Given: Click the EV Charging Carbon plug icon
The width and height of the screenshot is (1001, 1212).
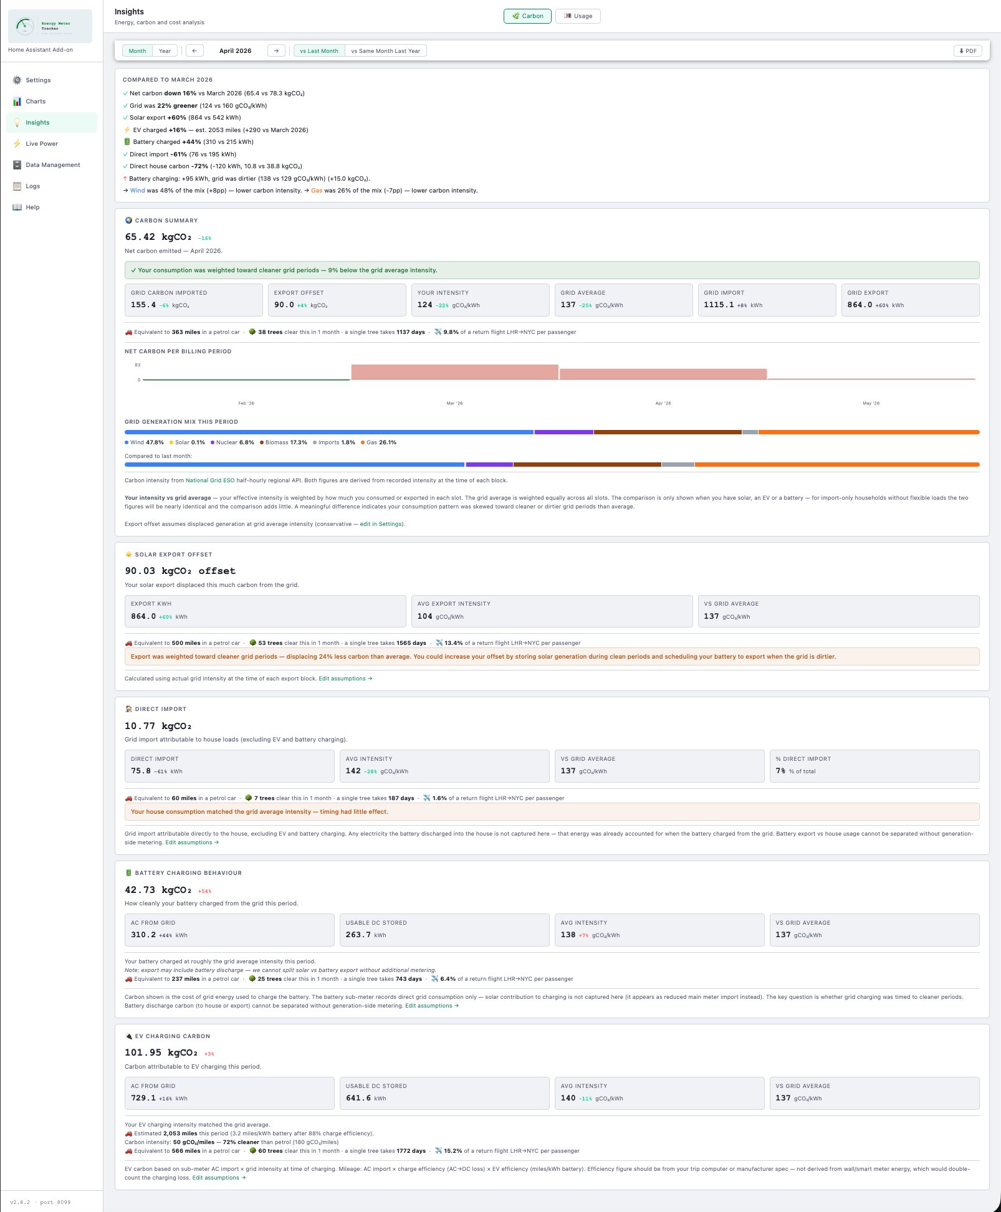Looking at the screenshot, I should [x=128, y=1036].
